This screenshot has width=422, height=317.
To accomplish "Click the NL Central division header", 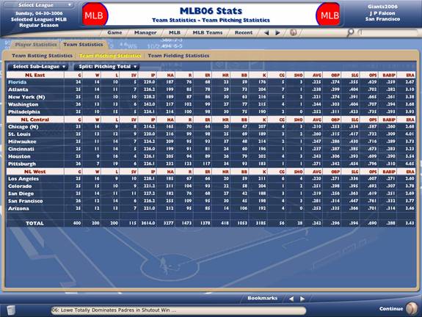I will point(35,120).
